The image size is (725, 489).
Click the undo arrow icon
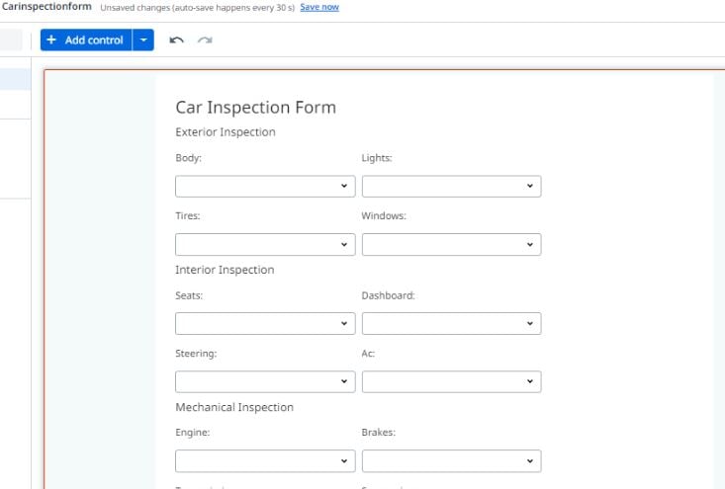tap(176, 41)
